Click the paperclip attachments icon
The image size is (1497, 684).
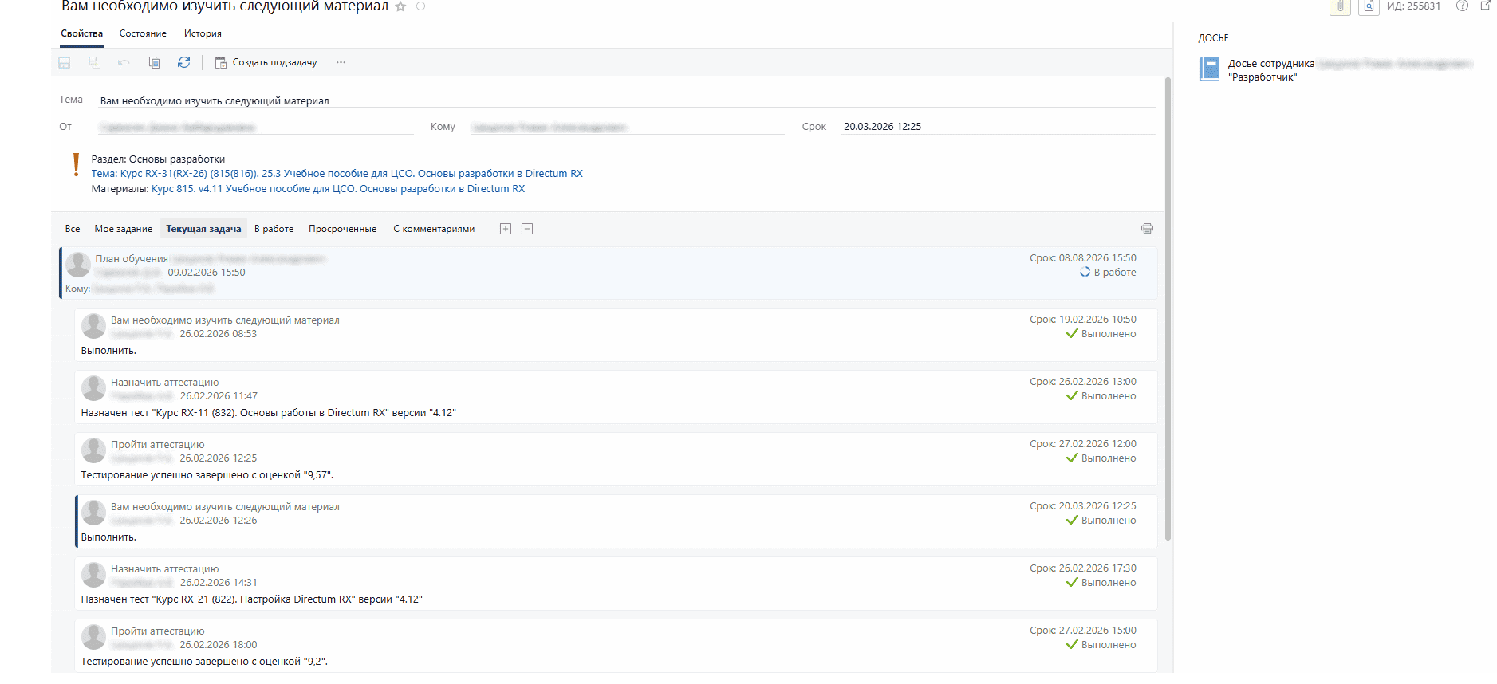click(1340, 6)
